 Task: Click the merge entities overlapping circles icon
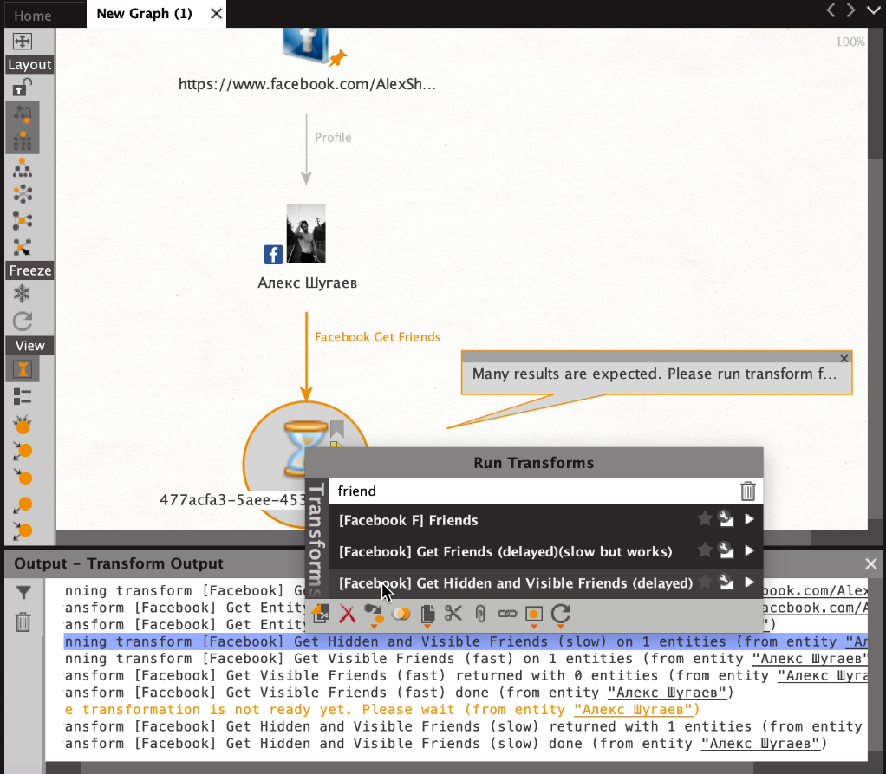tap(401, 613)
